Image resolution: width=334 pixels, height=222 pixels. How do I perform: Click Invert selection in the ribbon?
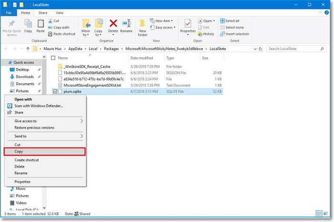point(237,34)
